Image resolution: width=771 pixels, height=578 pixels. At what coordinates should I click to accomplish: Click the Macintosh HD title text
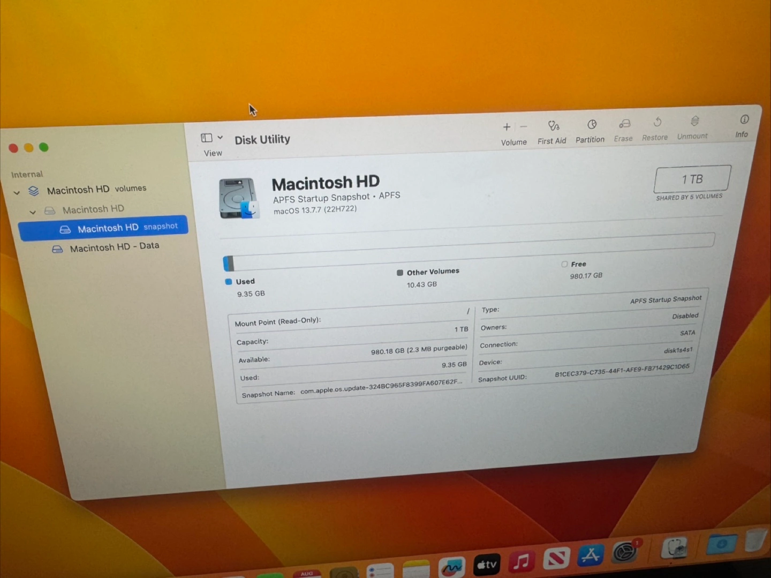pos(326,183)
